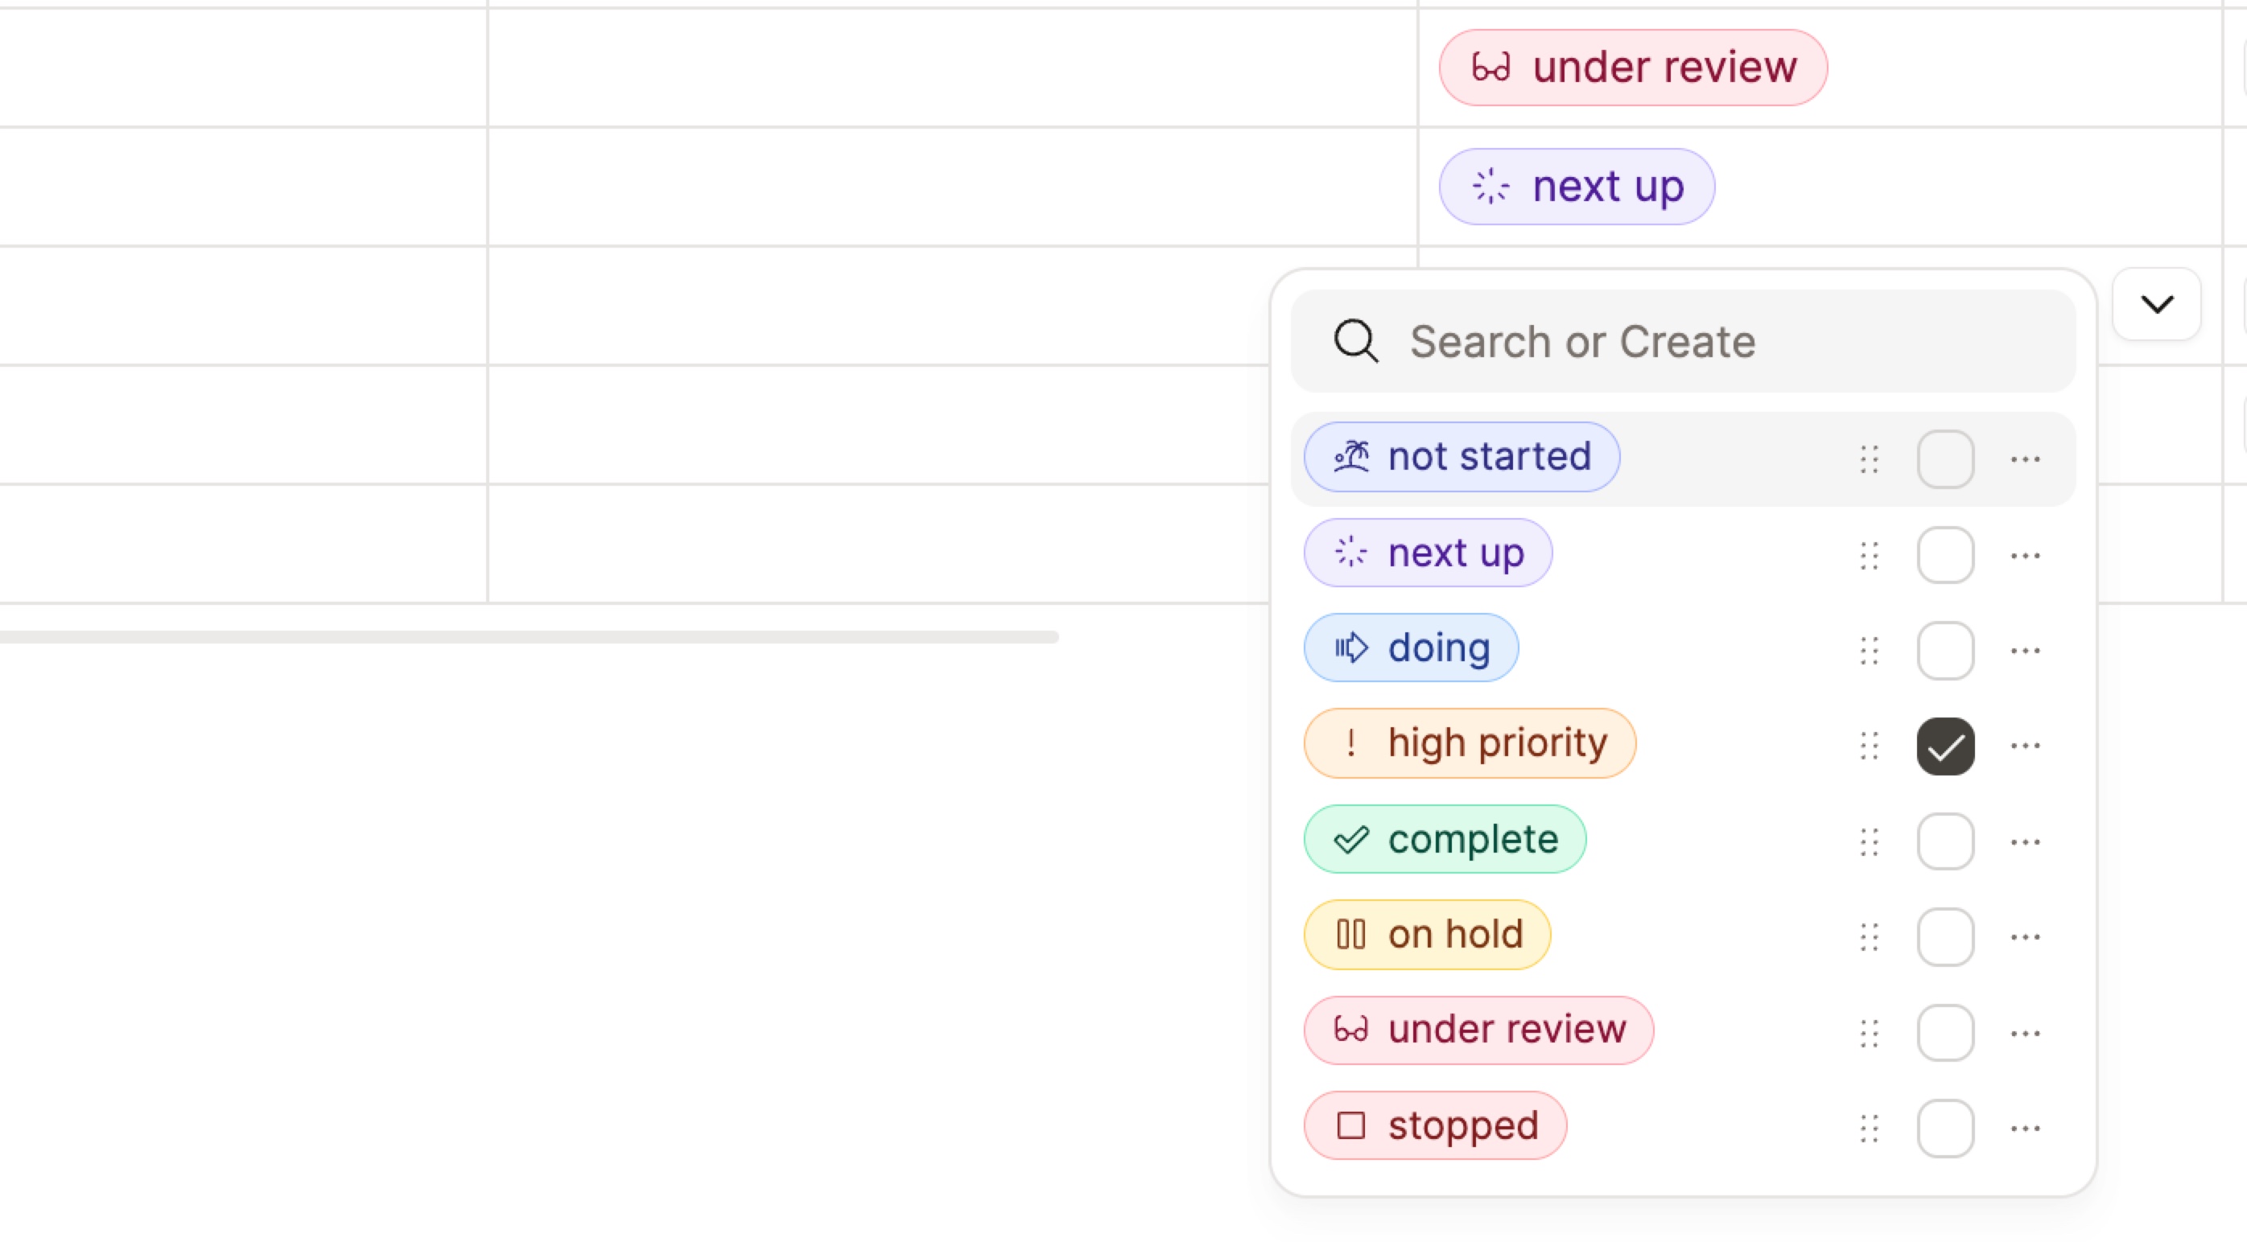Click drag handle beside doing option
The width and height of the screenshot is (2247, 1242).
[x=1869, y=650]
